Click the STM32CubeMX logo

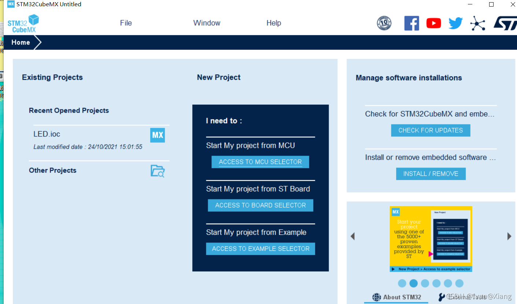pos(23,23)
